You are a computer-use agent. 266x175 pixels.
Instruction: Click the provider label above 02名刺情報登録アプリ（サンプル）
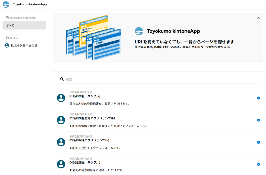(x=81, y=114)
